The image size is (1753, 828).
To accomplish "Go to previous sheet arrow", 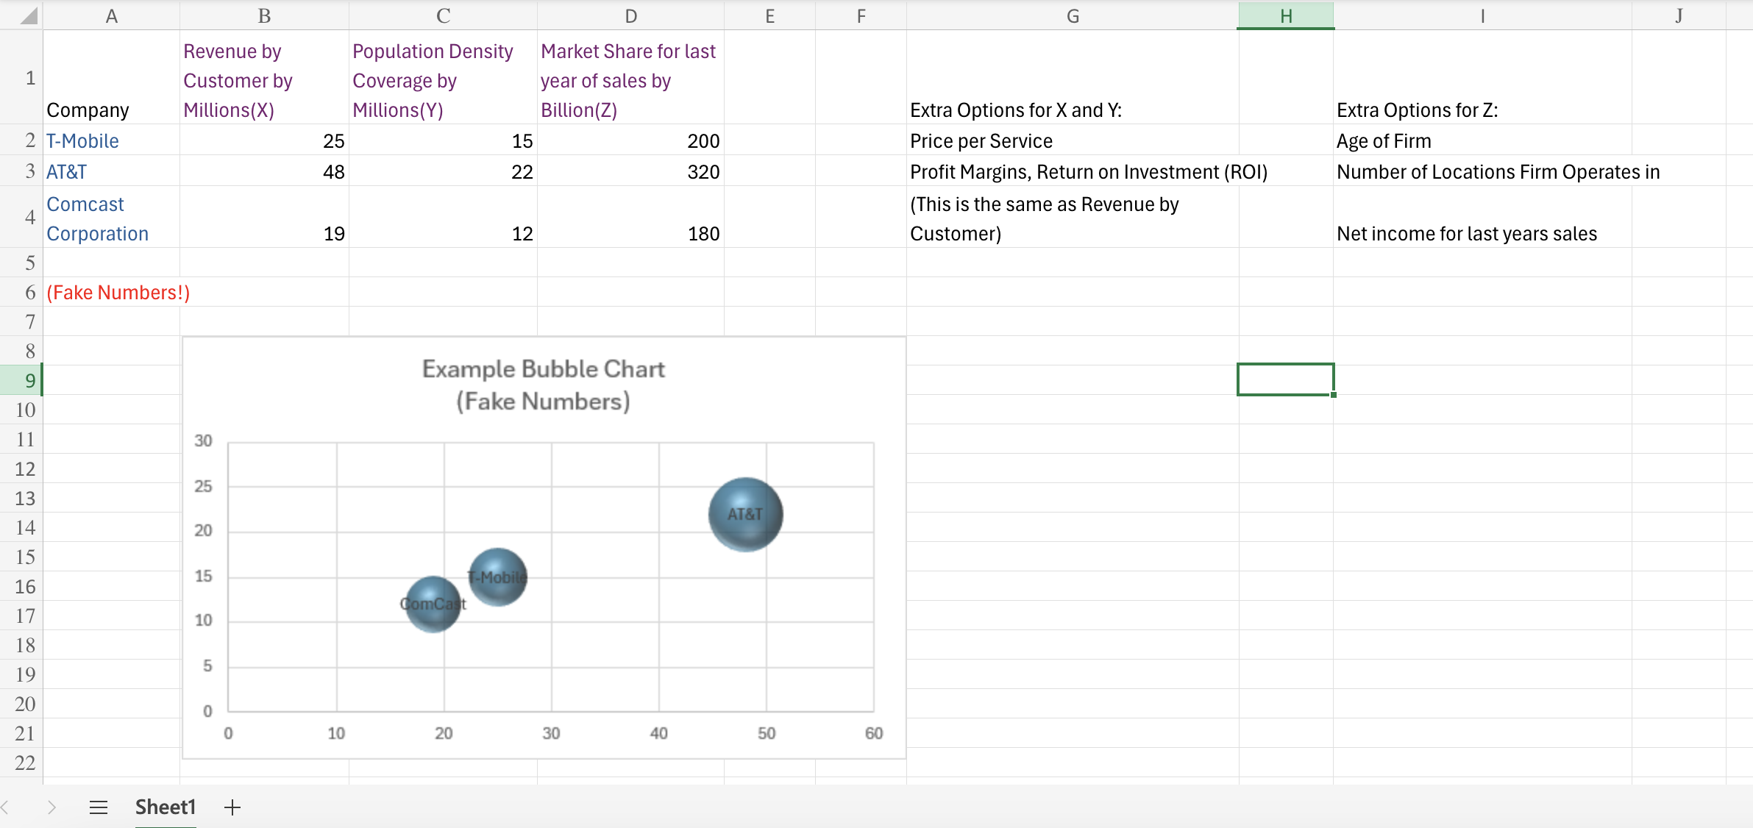I will click(x=6, y=807).
